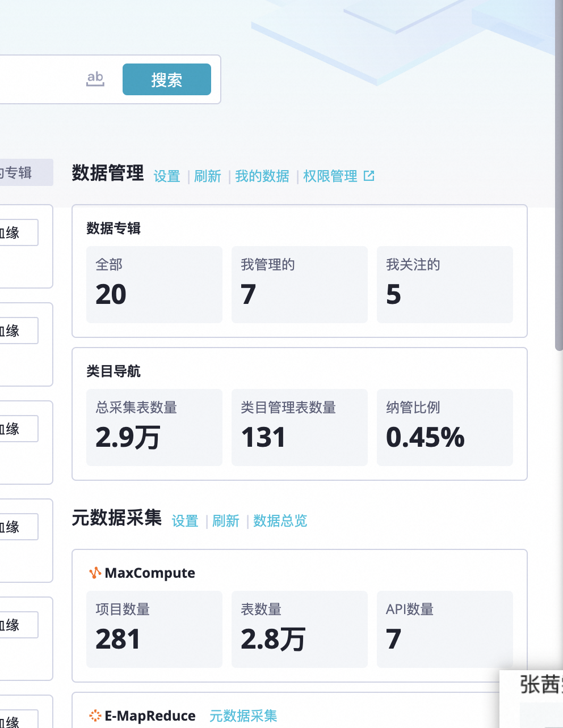Click the 数据专辑 section title
The width and height of the screenshot is (563, 728).
(114, 228)
